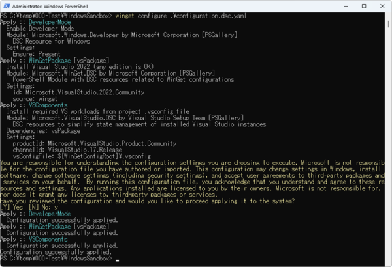The height and width of the screenshot is (267, 392).
Task: Close the Administrator PowerShell window
Action: pos(382,6)
